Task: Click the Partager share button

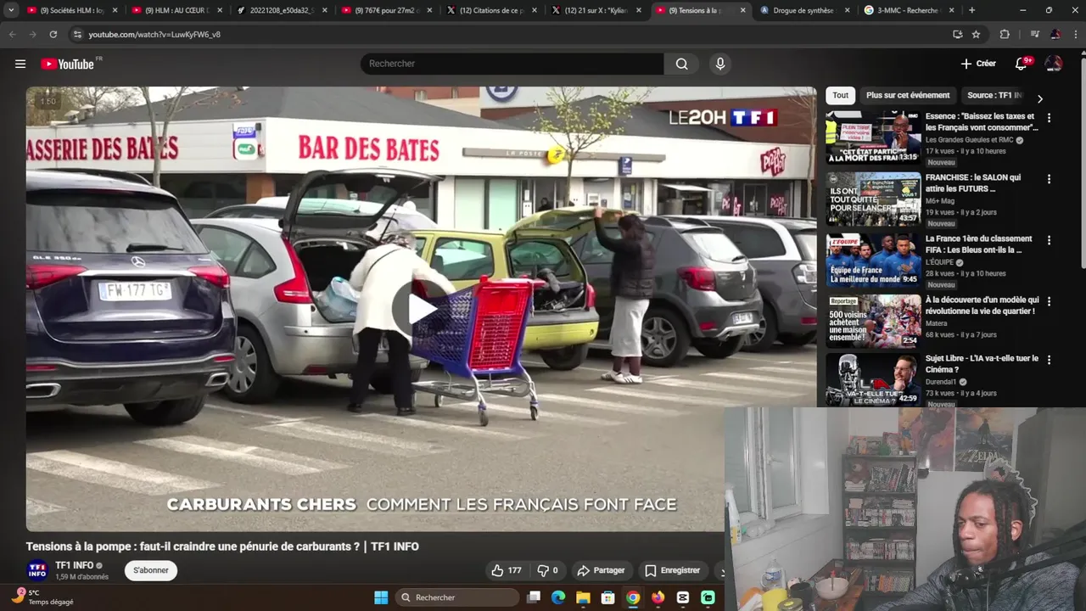Action: point(601,570)
